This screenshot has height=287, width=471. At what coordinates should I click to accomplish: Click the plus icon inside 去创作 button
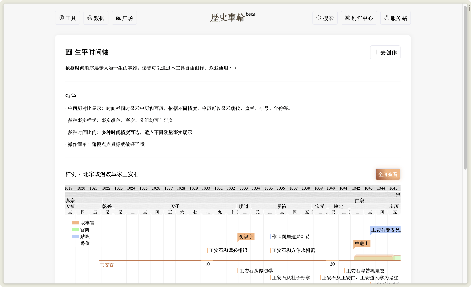point(376,52)
